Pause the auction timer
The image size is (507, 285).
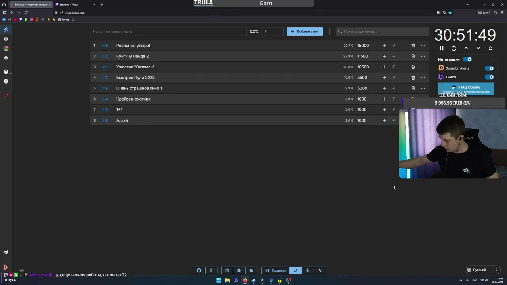pos(442,48)
